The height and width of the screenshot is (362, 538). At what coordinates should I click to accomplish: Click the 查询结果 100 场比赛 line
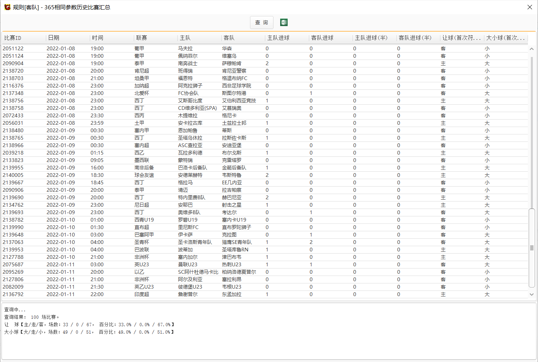click(32, 317)
